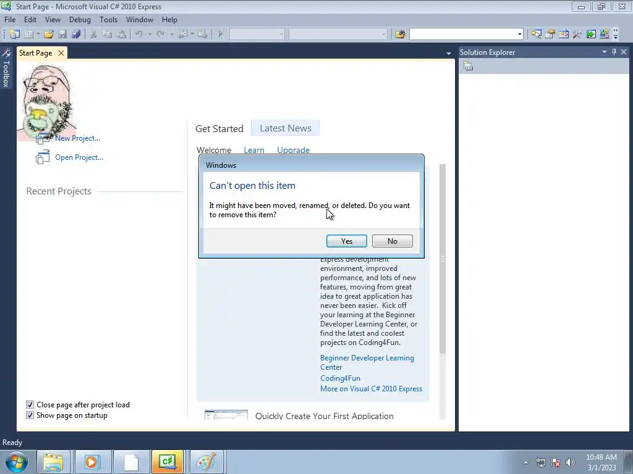Click the Find in Files binoculars icon
633x474 pixels.
click(400, 35)
